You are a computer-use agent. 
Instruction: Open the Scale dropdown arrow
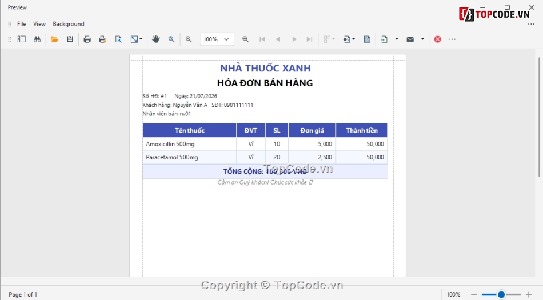point(141,39)
